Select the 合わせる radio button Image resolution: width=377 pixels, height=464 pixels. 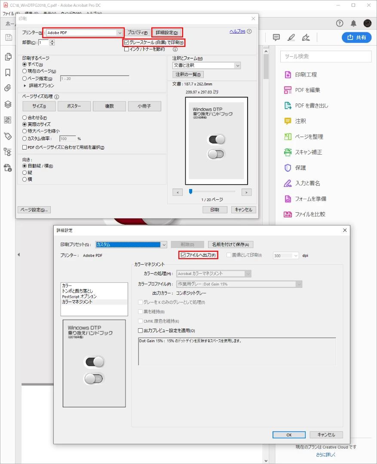(25, 117)
